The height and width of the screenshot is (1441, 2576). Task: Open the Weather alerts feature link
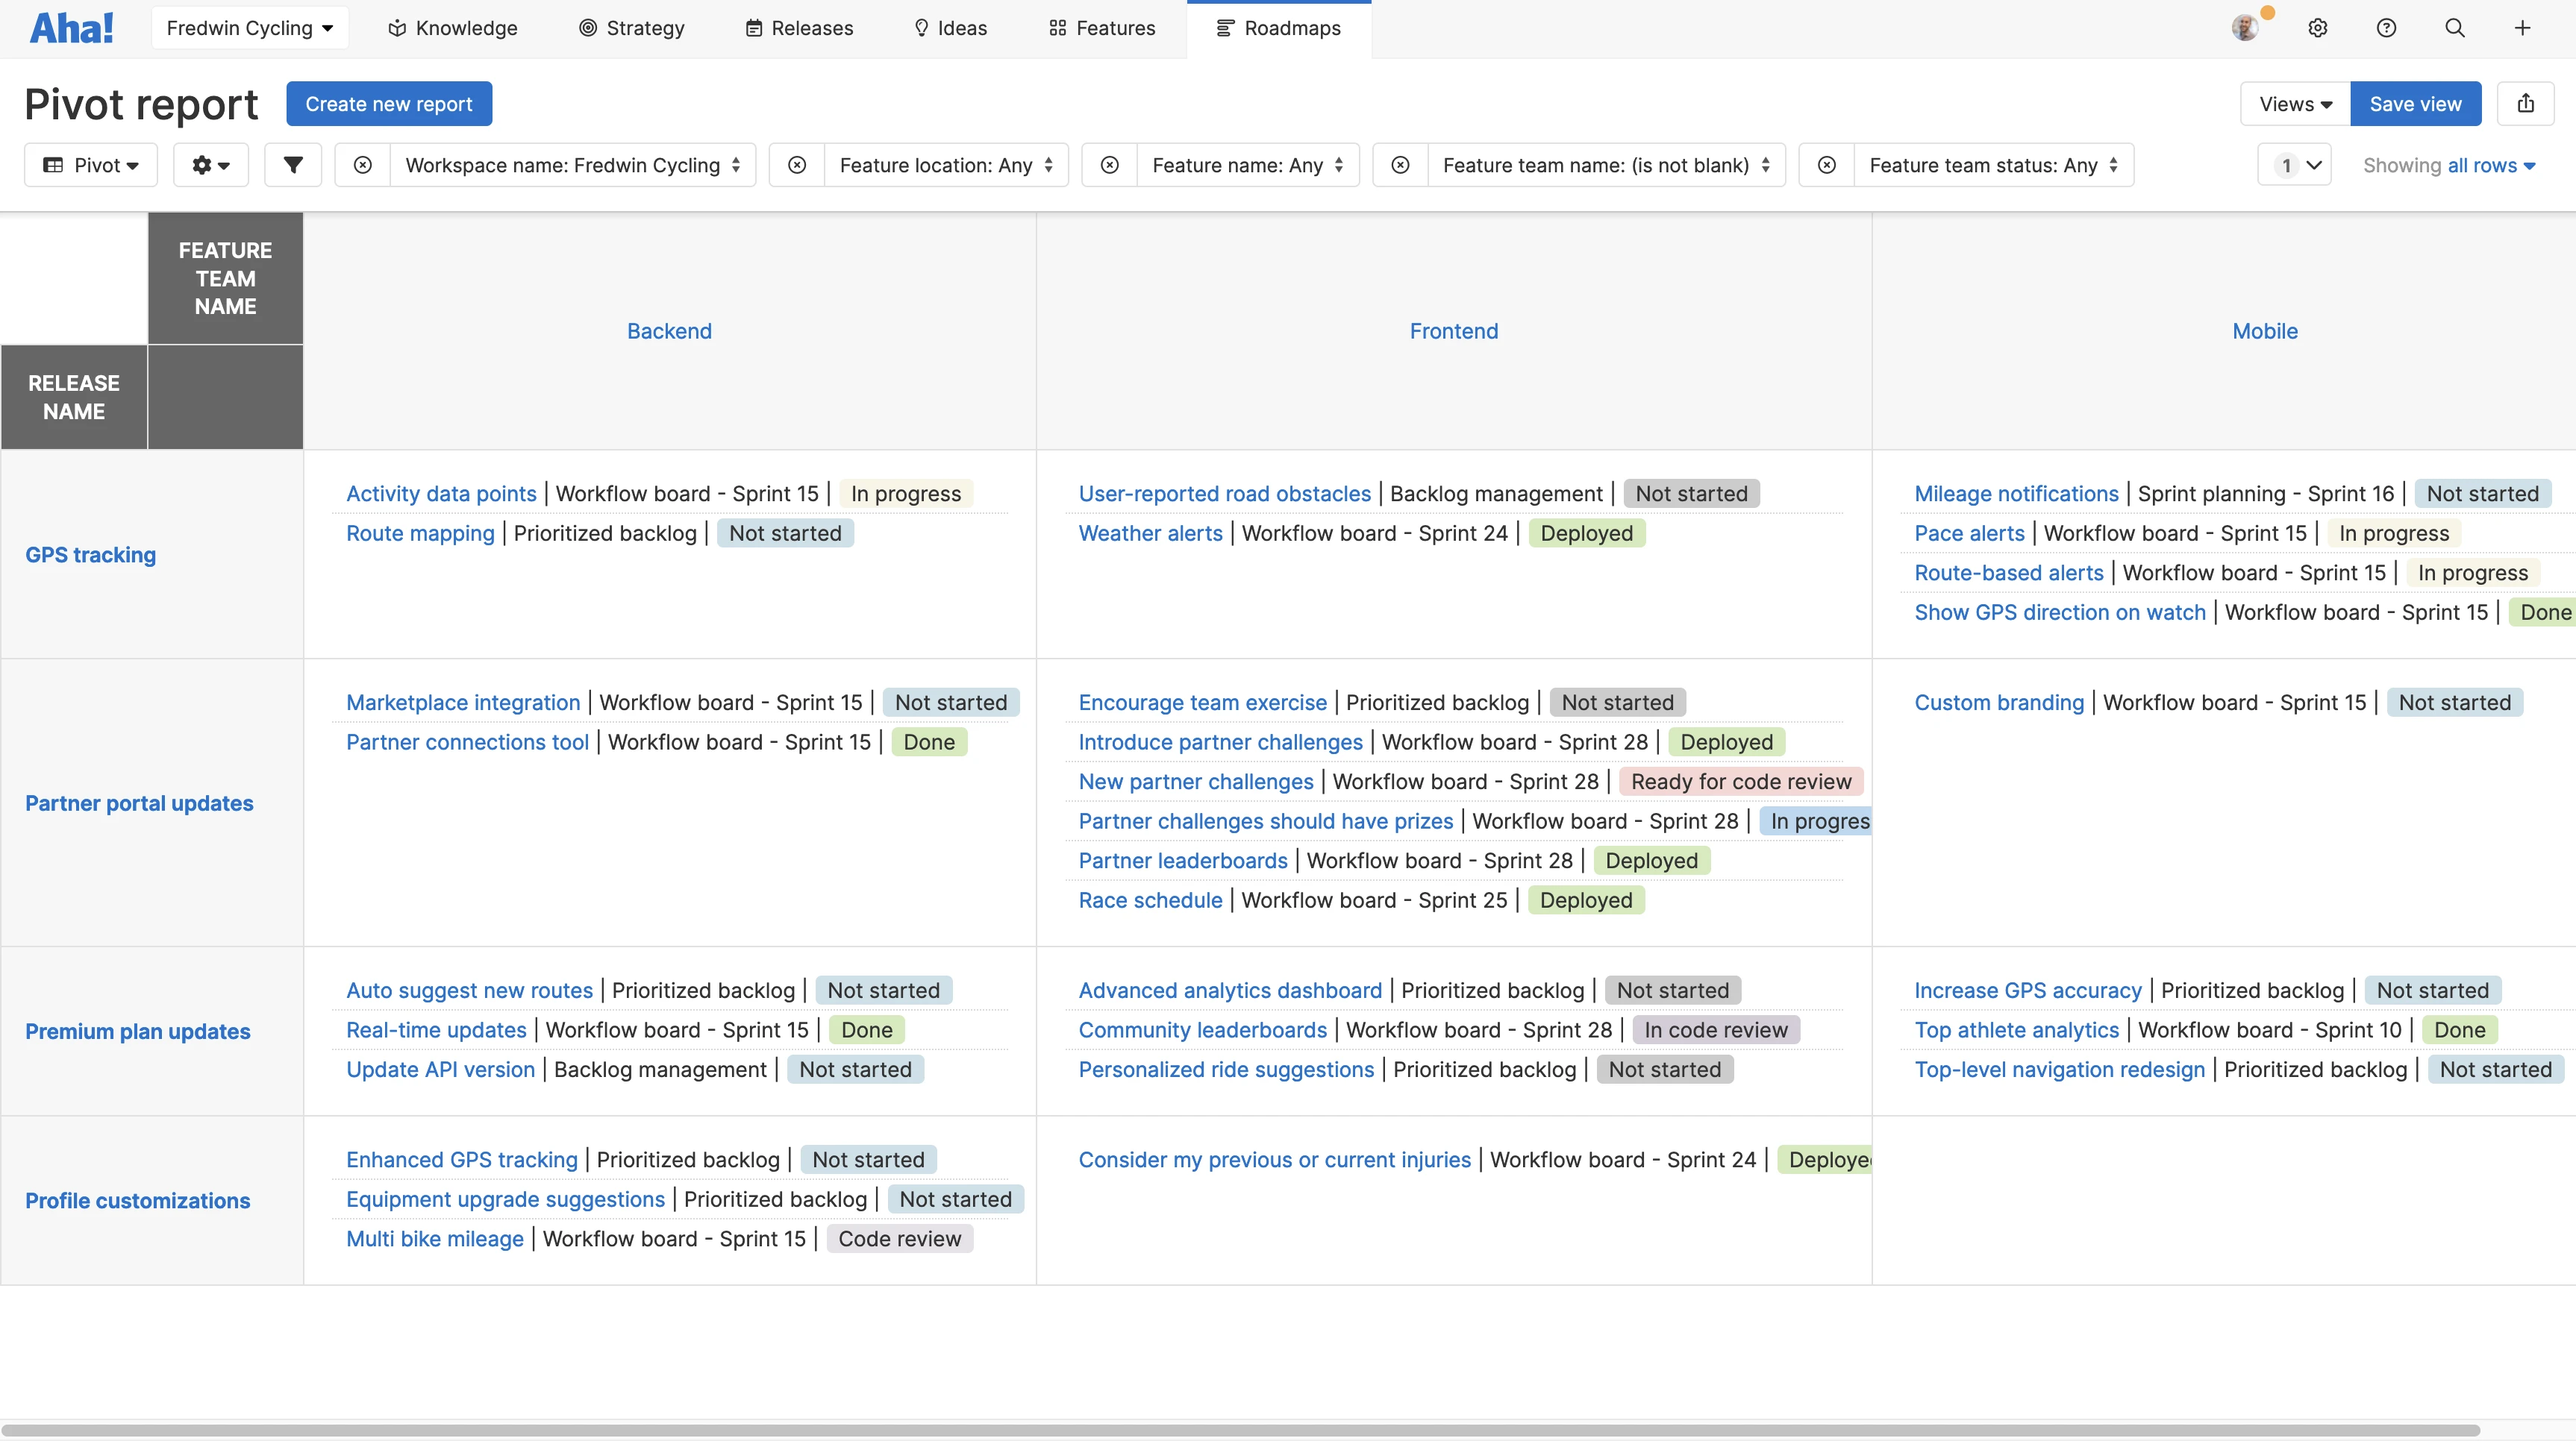1150,533
